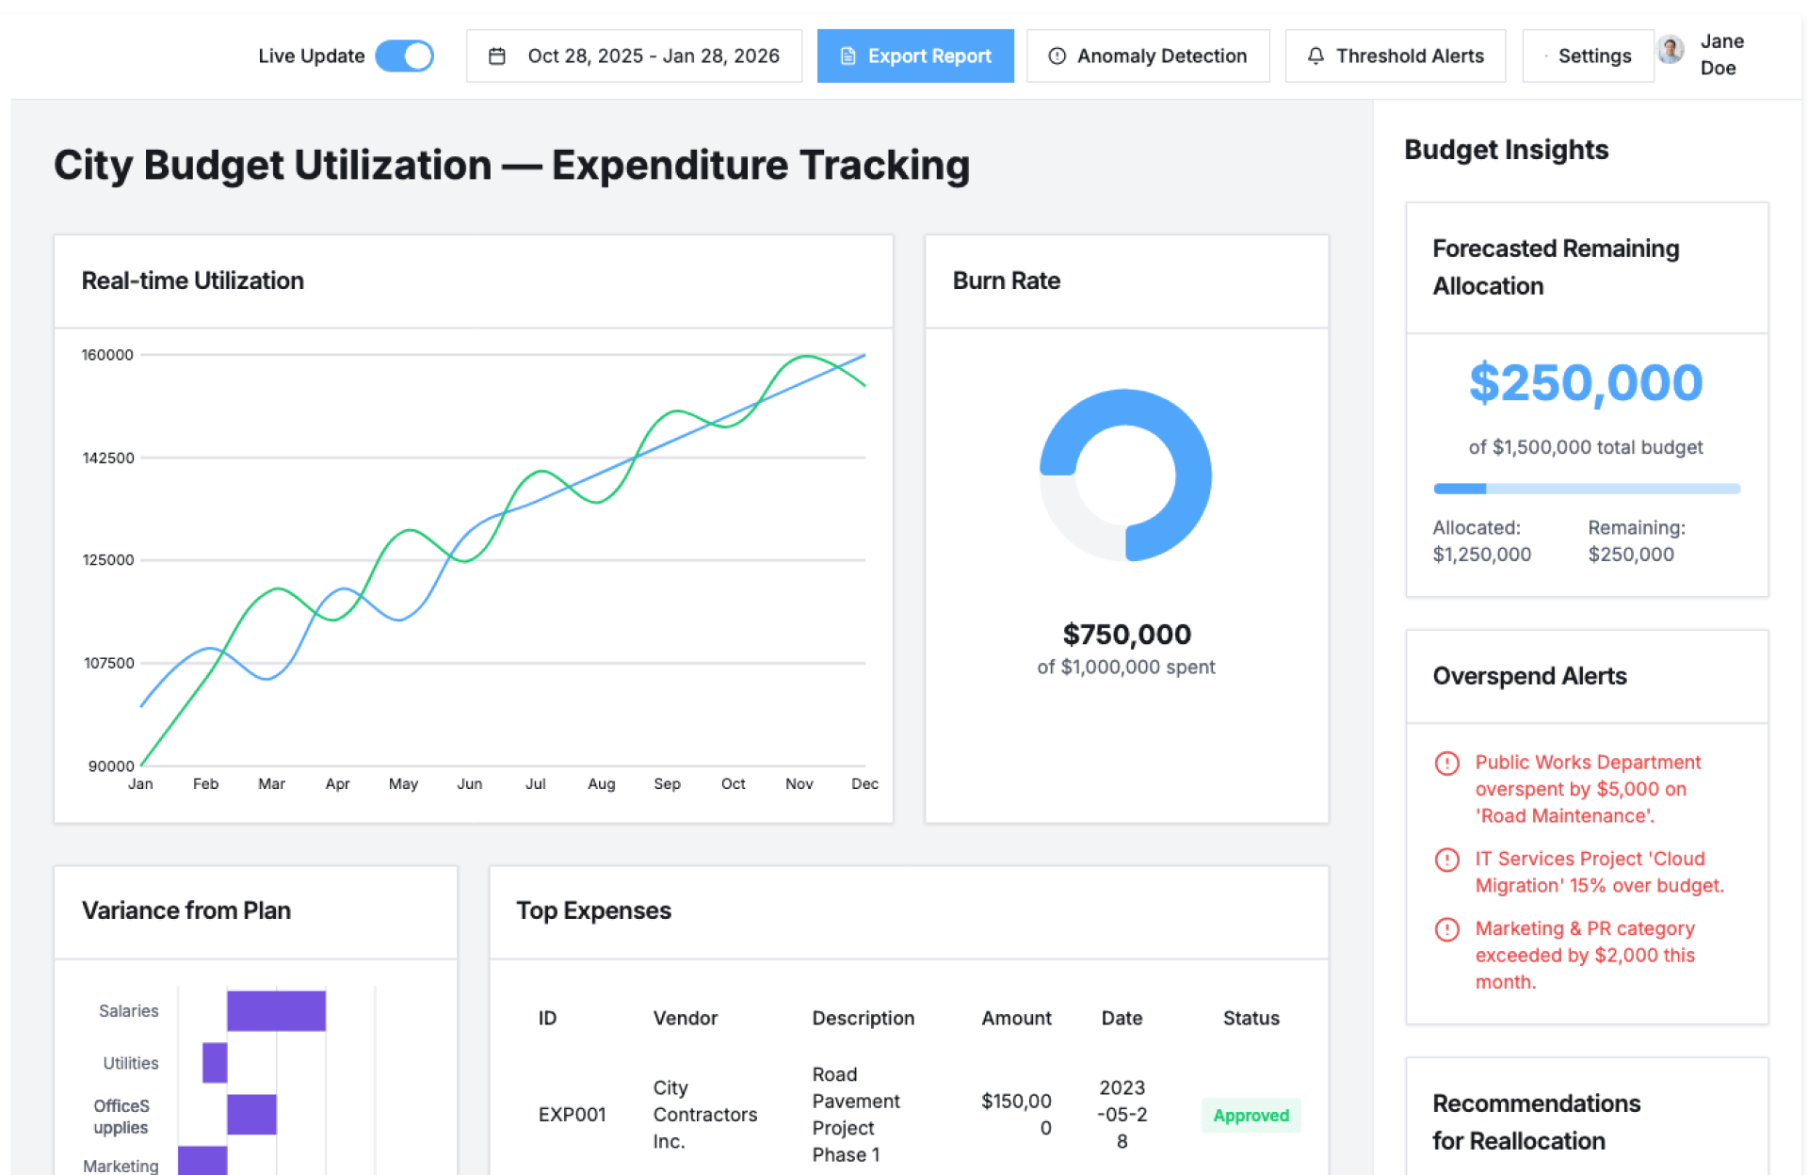Click the Salaries variance bar
1808x1175 pixels.
pyautogui.click(x=276, y=1010)
